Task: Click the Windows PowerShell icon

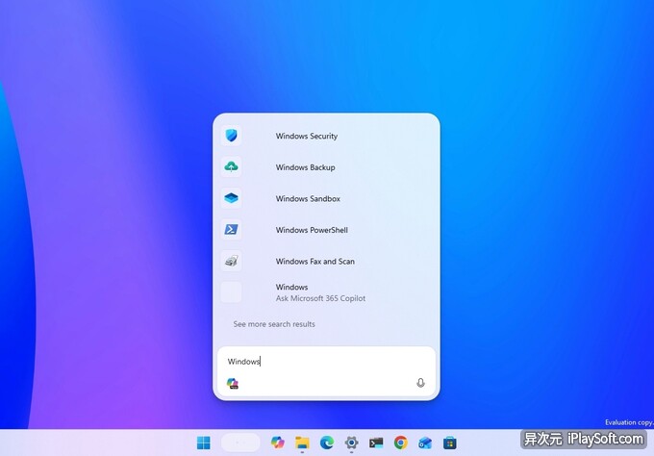Action: 231,230
